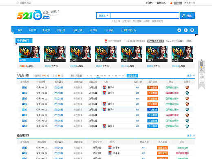Click the 运营公司 column header in 今日开服

click(x=93, y=82)
